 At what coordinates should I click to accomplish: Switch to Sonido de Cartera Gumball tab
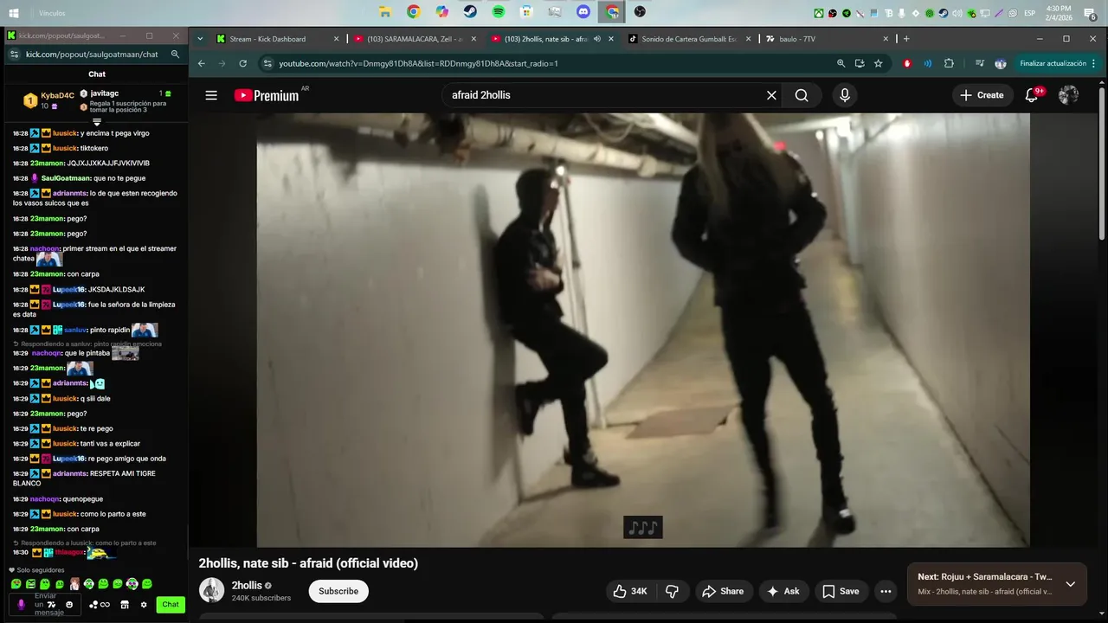[688, 39]
